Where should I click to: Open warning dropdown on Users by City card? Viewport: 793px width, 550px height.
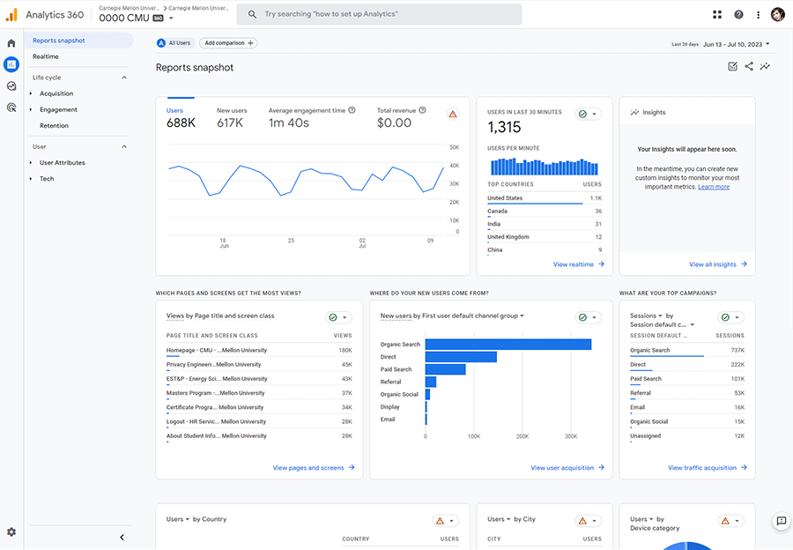coord(589,521)
